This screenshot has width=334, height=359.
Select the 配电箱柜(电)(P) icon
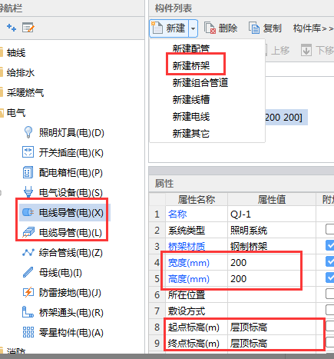tap(28, 172)
